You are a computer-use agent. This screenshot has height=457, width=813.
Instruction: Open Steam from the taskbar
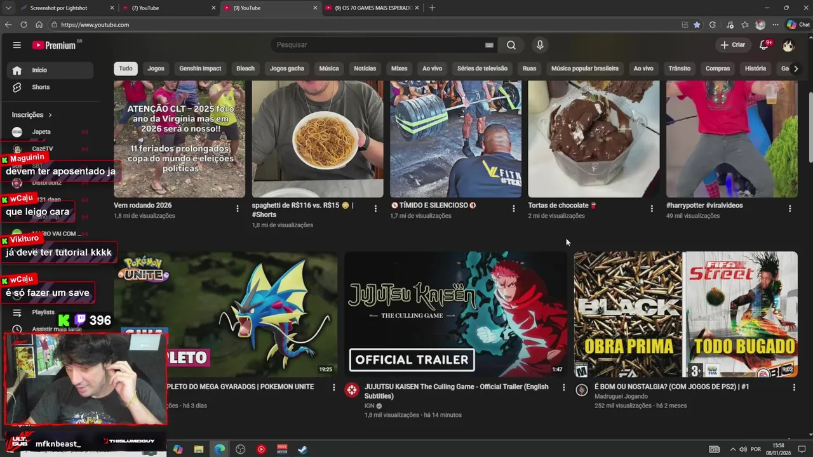point(303,449)
